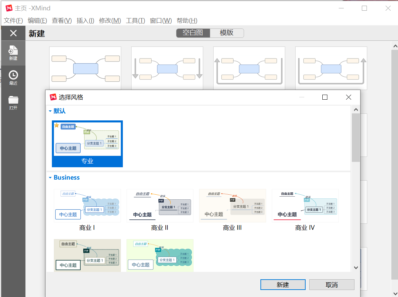Screen dimensions: 398x297
Task: Click the style dialog scroll-down arrow
Action: coord(356,268)
